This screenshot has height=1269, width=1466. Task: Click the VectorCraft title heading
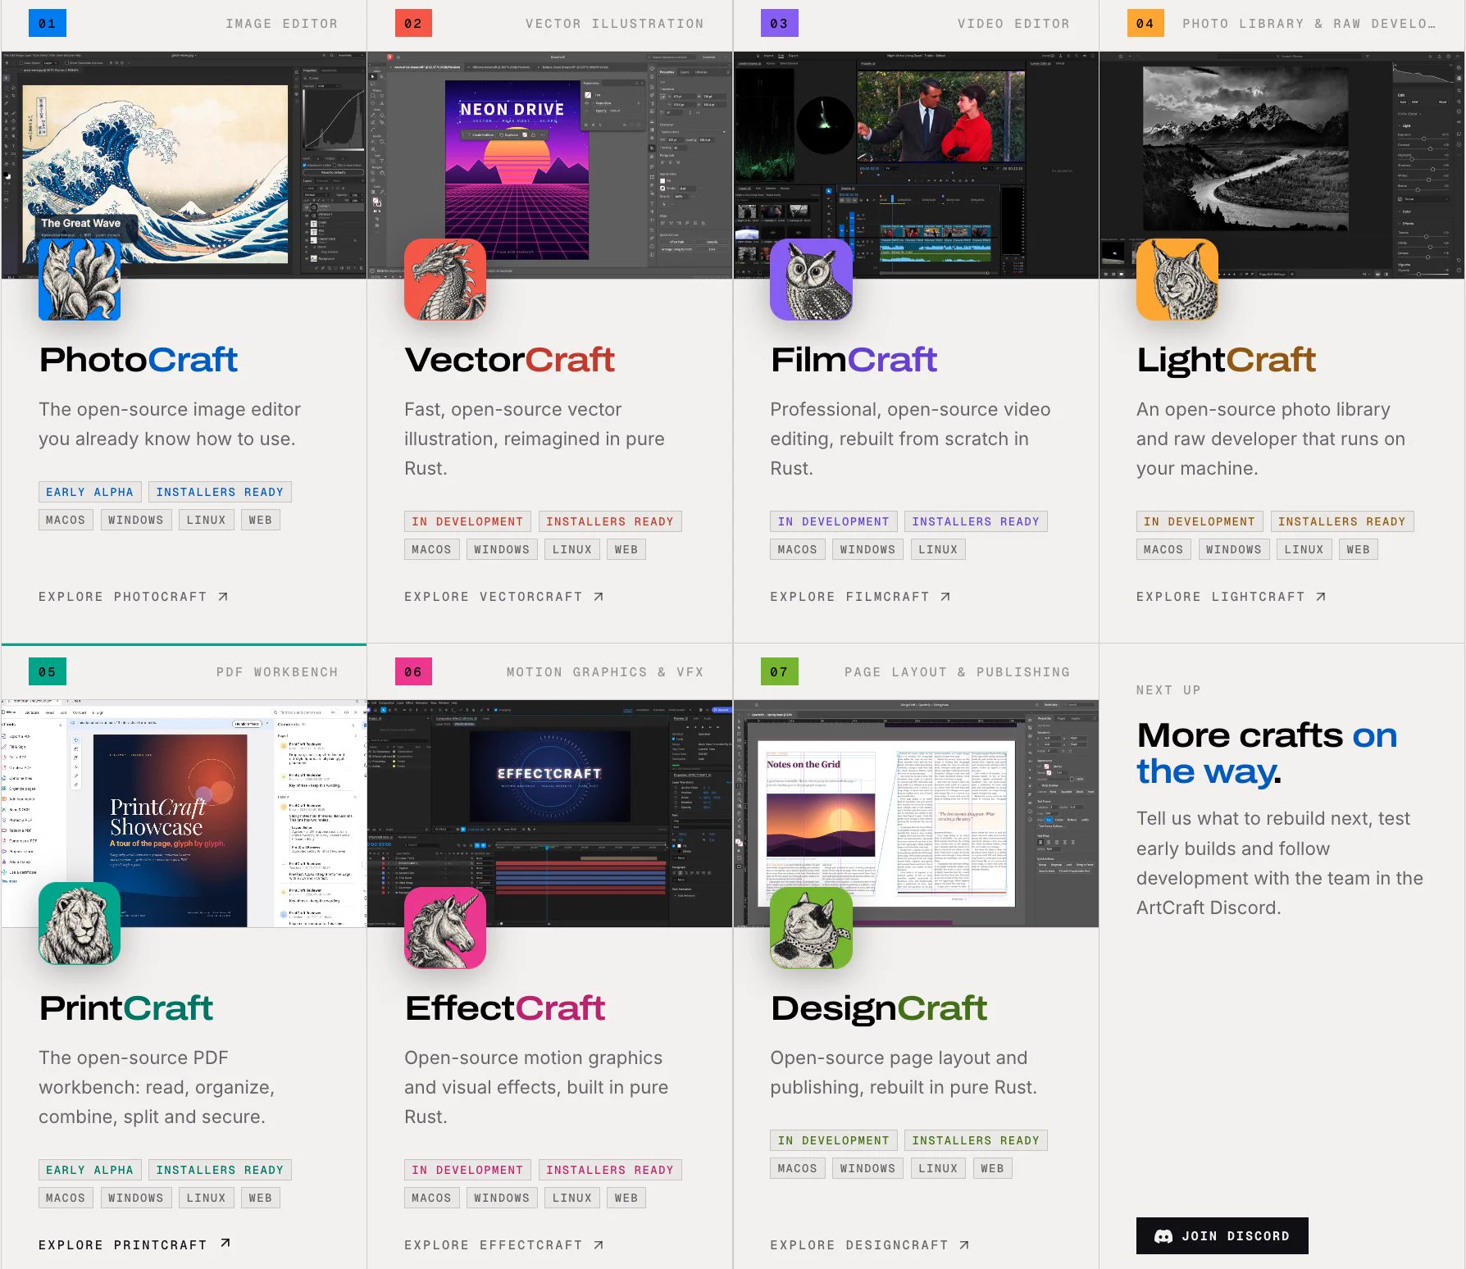pos(510,360)
